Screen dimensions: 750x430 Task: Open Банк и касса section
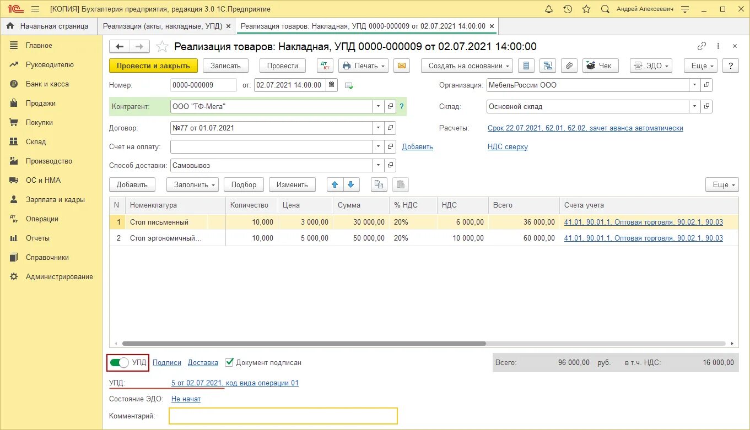[x=47, y=84]
